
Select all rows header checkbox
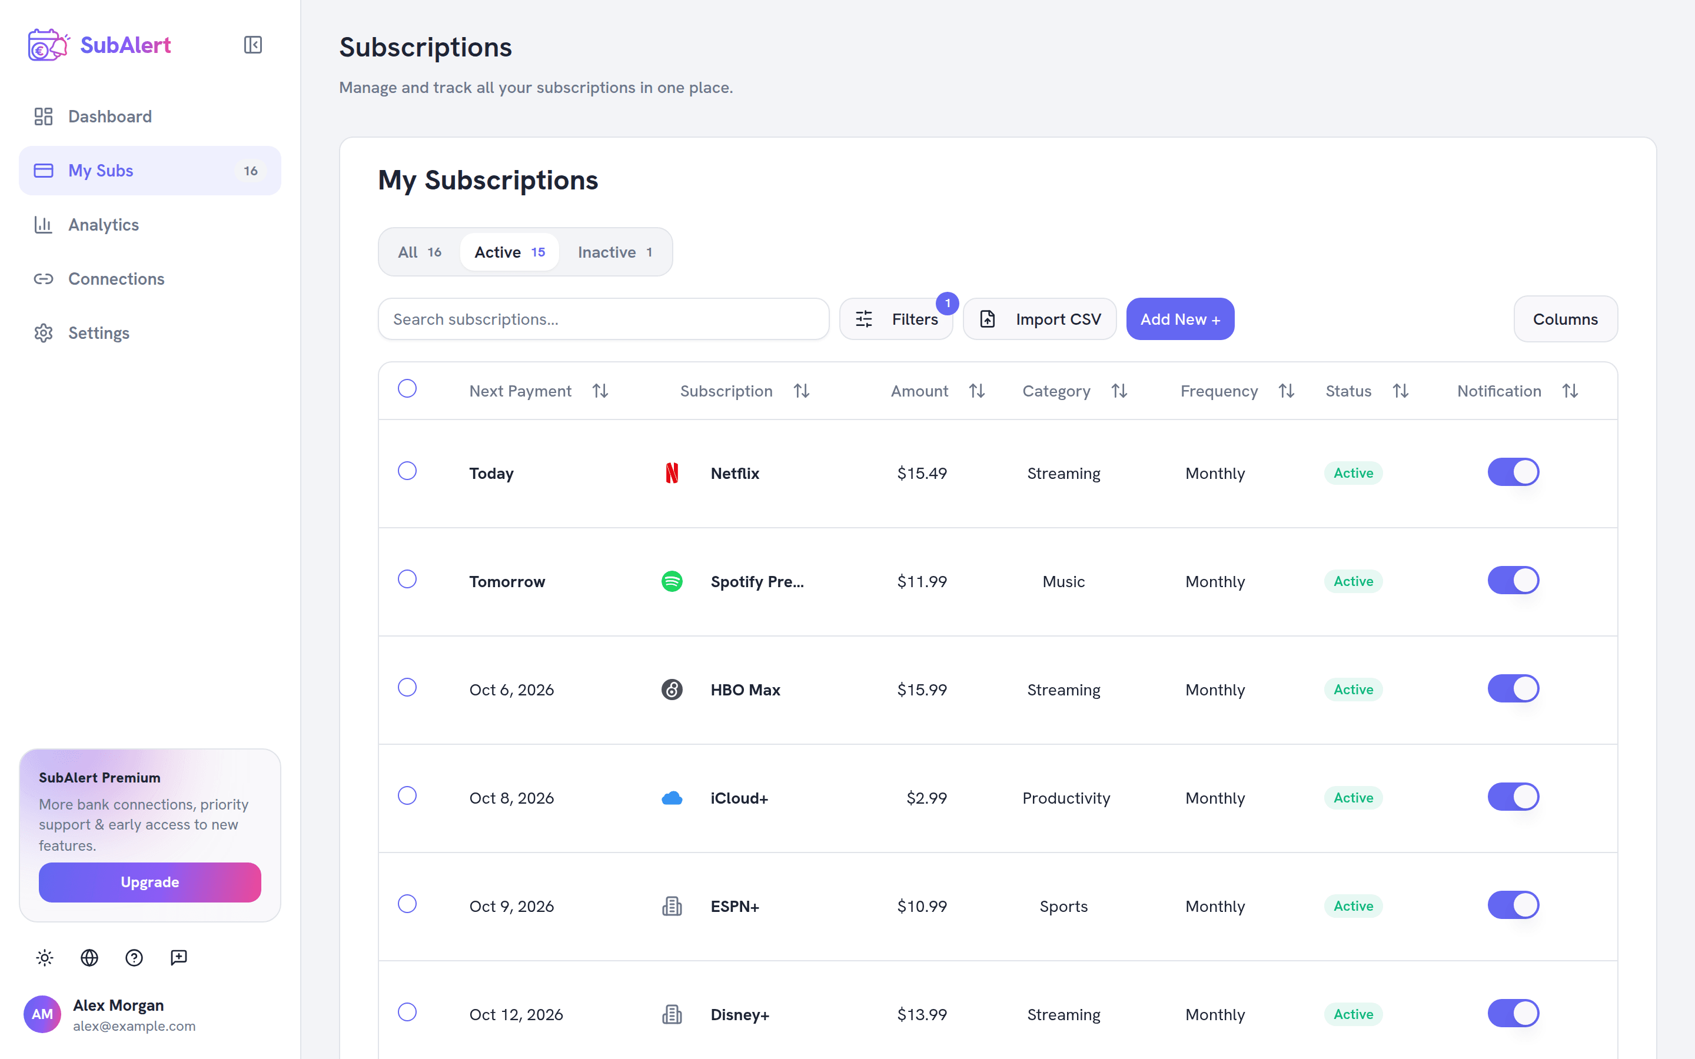(x=407, y=388)
